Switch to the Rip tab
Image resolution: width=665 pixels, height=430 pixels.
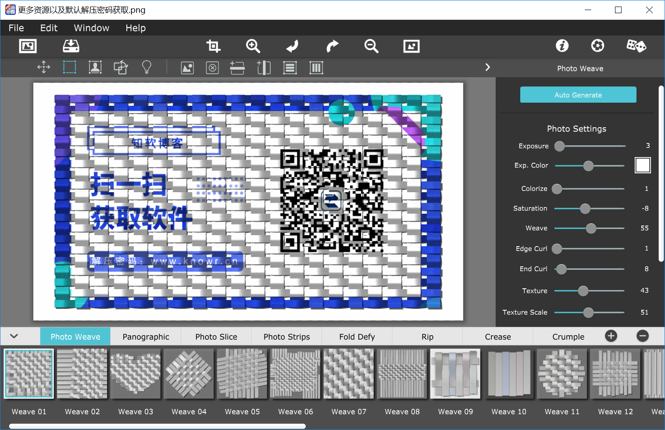pyautogui.click(x=428, y=337)
